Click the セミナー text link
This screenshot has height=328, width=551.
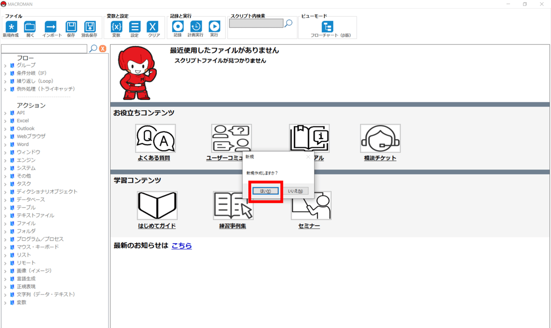click(309, 226)
